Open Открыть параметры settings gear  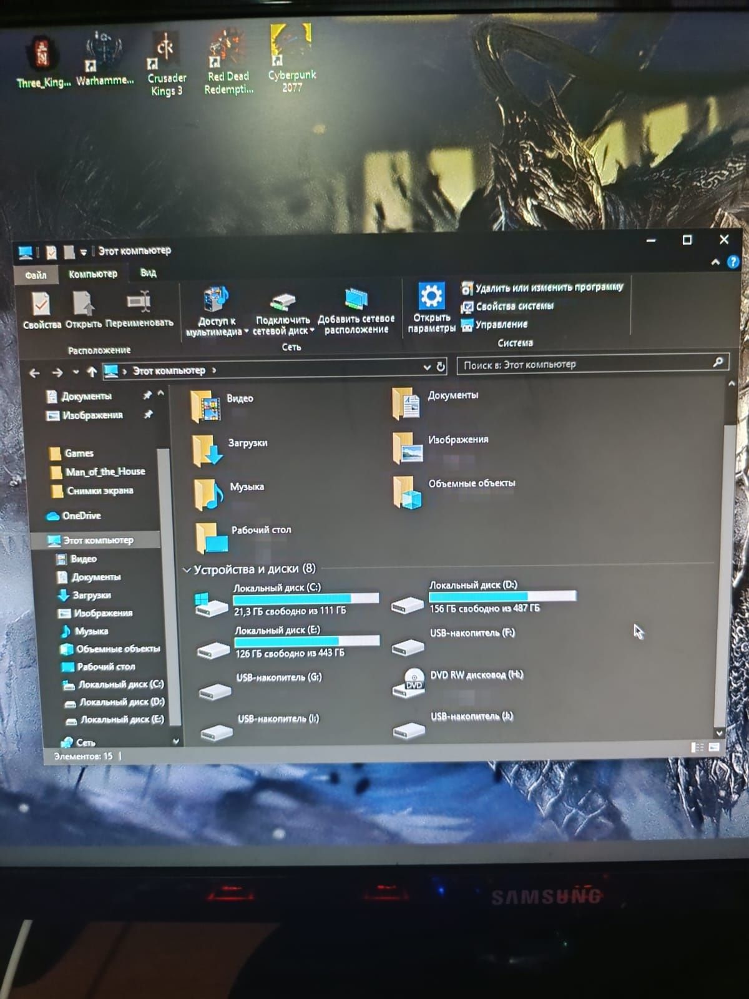tap(431, 307)
